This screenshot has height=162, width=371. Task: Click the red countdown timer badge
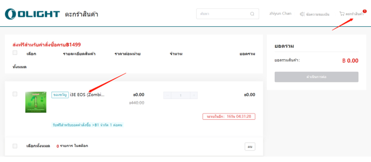click(229, 117)
